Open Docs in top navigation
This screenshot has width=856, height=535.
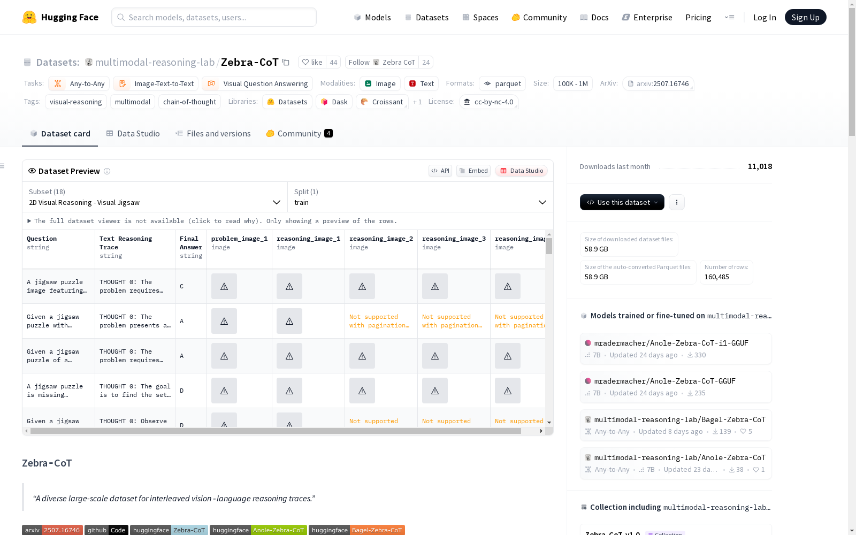(x=594, y=17)
